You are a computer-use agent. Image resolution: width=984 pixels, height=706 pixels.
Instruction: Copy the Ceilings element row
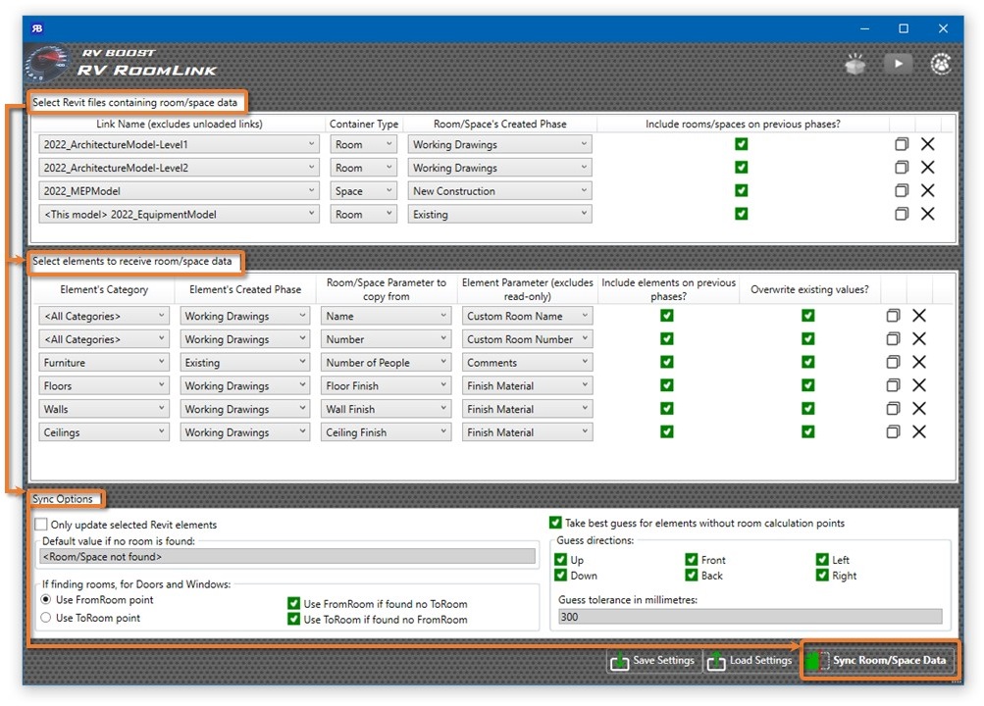click(x=893, y=431)
